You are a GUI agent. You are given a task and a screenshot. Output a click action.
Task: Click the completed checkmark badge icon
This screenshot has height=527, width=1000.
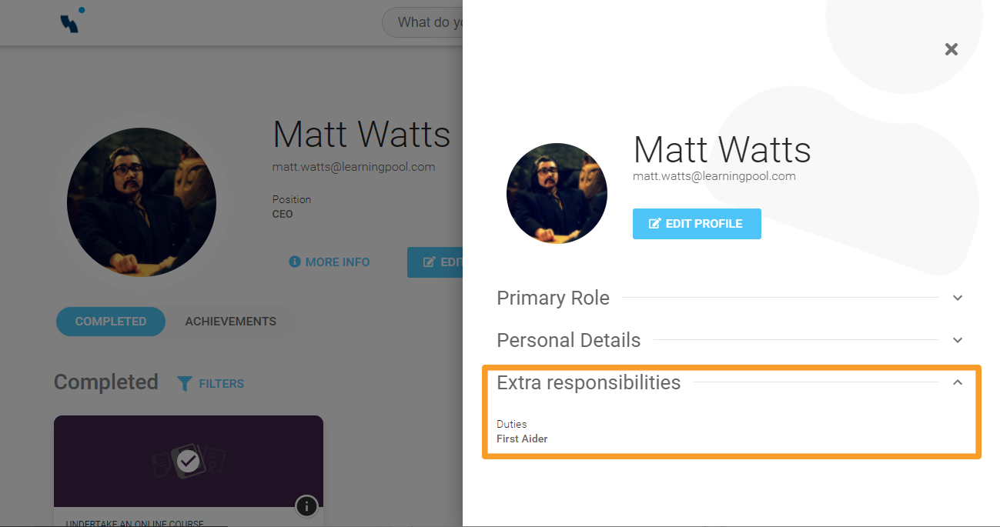pyautogui.click(x=189, y=461)
